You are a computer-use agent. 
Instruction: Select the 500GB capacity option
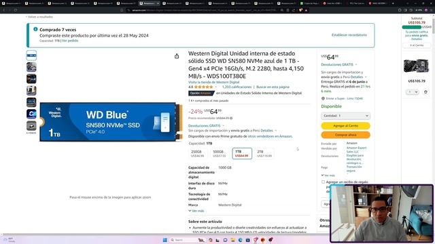tap(220, 154)
